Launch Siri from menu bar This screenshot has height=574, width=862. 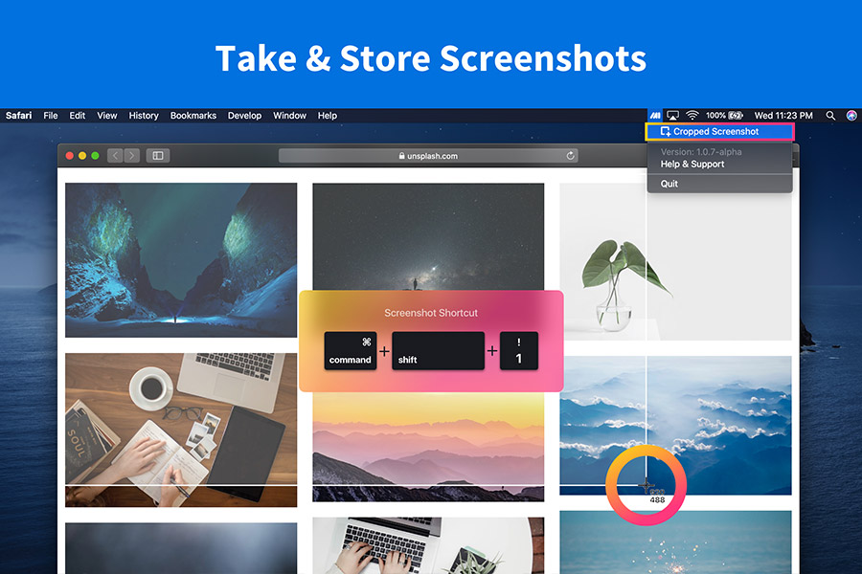pyautogui.click(x=851, y=116)
